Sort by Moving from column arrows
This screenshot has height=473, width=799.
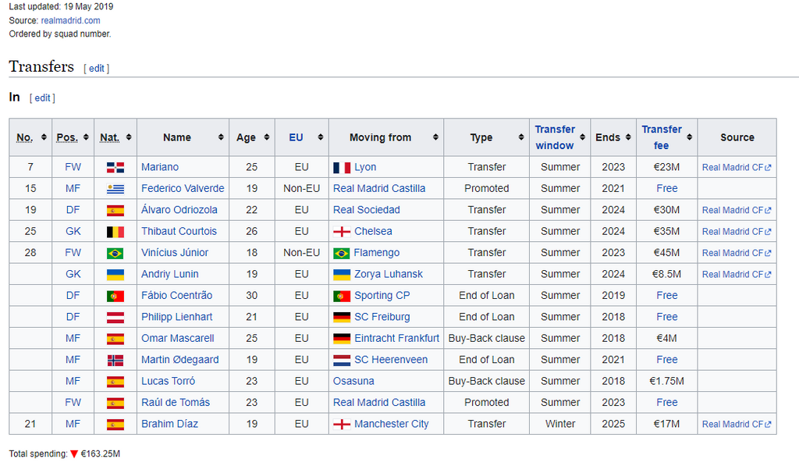(435, 137)
